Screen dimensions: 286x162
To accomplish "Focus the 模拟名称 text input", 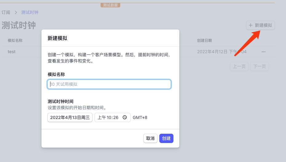I will pos(109,84).
